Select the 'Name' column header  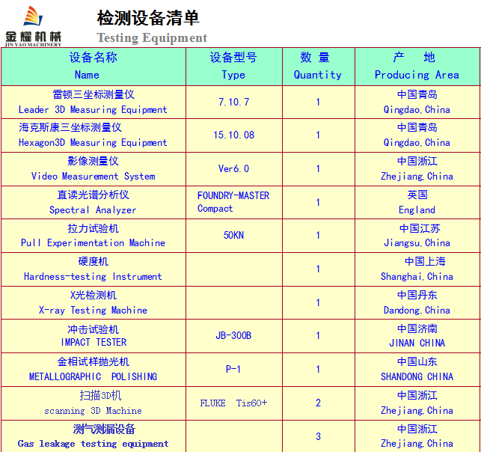(x=94, y=66)
